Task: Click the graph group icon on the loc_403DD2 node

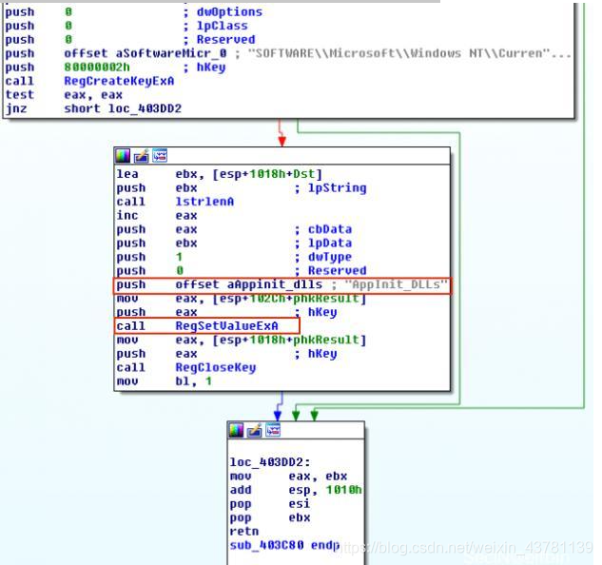Action: pyautogui.click(x=273, y=430)
